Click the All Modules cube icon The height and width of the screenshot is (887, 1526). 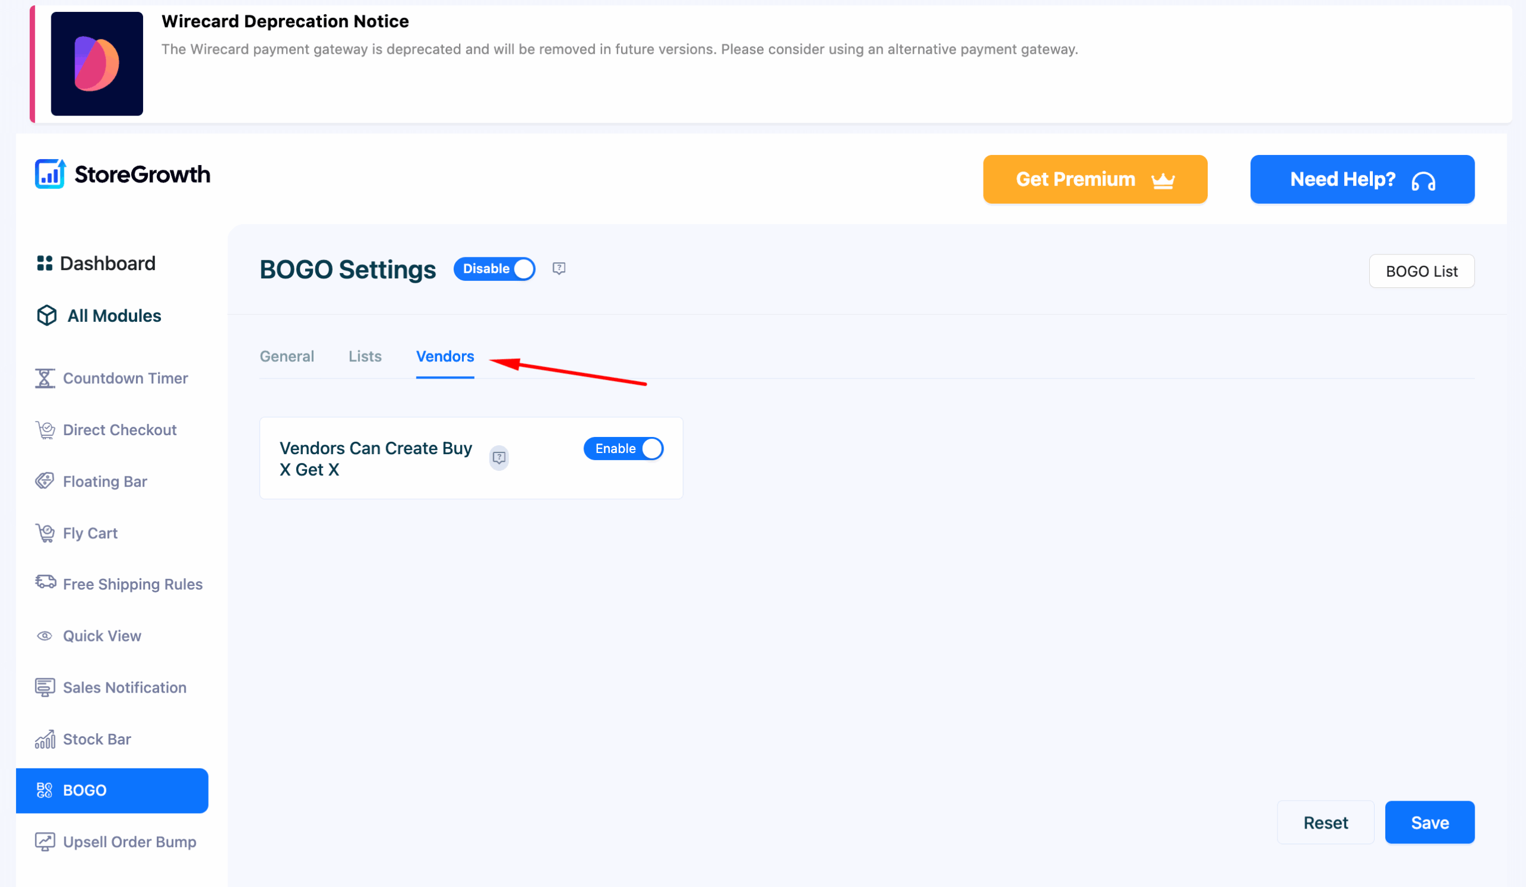tap(46, 315)
